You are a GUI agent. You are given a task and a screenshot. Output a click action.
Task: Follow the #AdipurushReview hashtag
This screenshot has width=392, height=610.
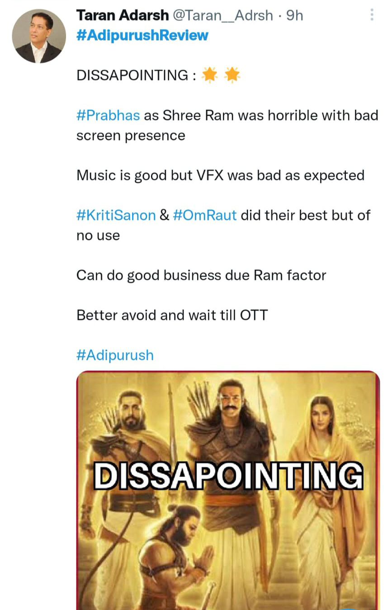tap(142, 35)
